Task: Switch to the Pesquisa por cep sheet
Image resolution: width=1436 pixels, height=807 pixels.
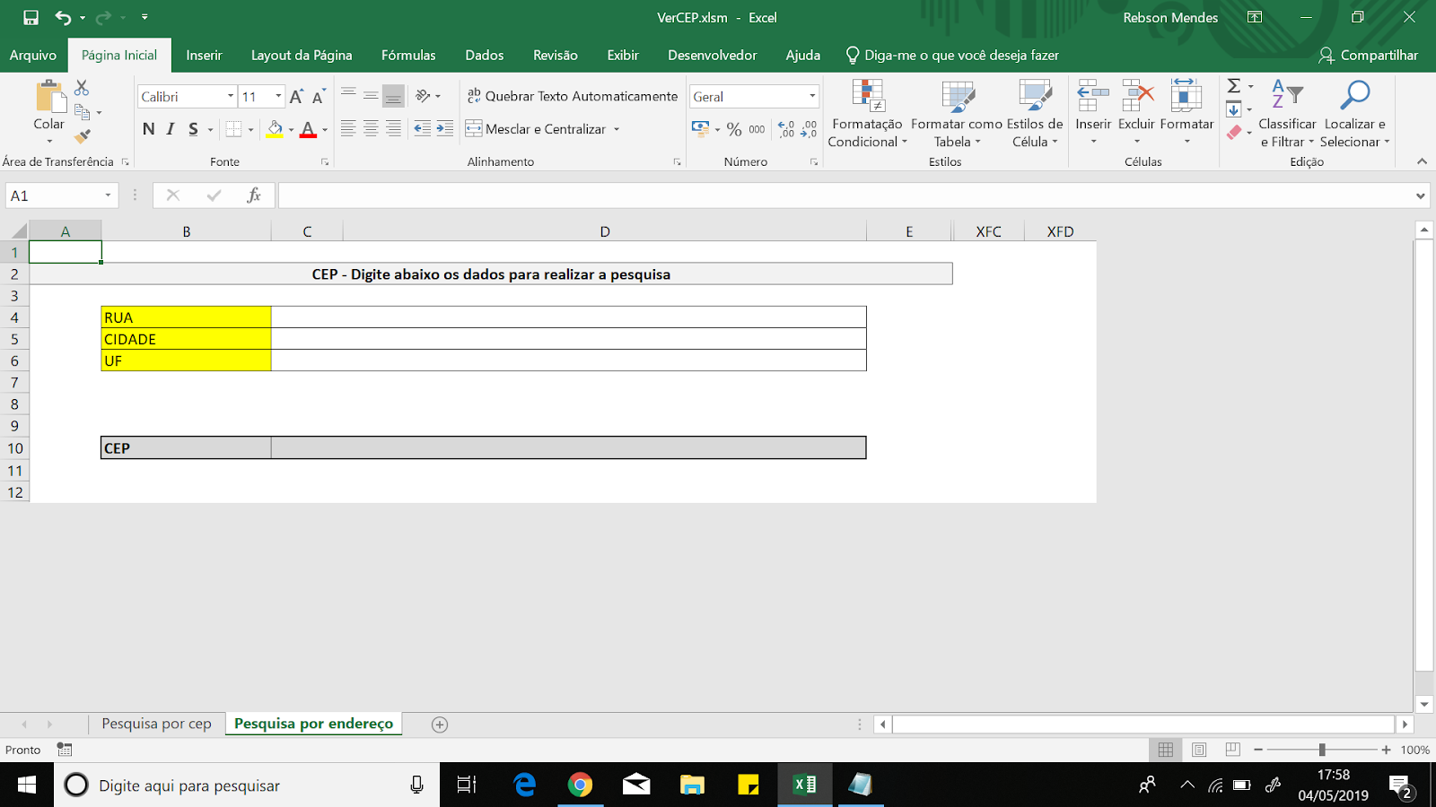Action: point(157,724)
